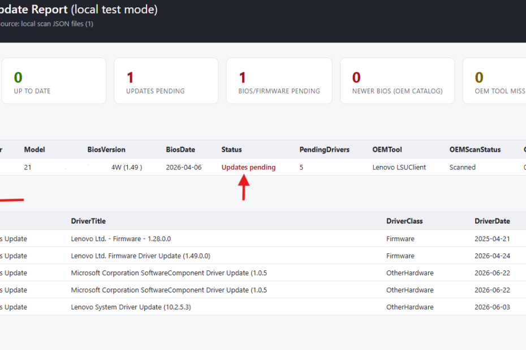Select 'Lenovo System Driver Update (10.2.5.3)'
526x350 pixels.
point(131,307)
